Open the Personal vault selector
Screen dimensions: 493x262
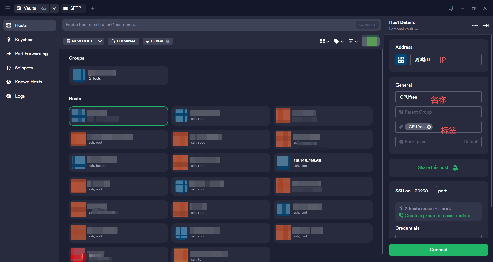(403, 29)
